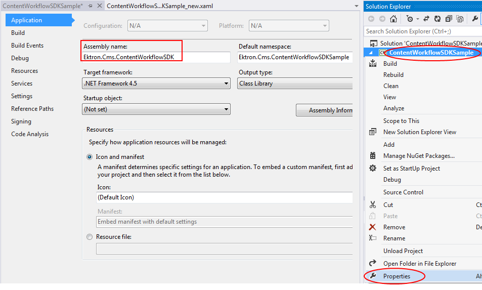Click the Home icon in Solution Explorer
Viewport: 482px width, 290px height.
[393, 19]
